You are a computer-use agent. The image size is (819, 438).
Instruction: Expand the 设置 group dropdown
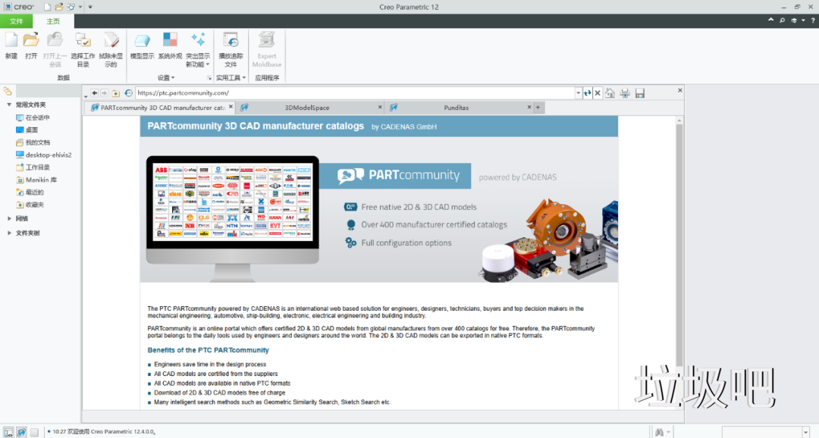165,78
